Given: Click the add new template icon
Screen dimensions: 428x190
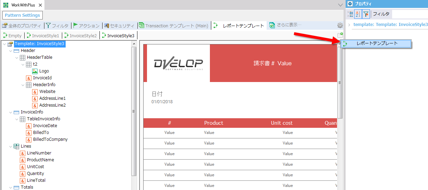Looking at the screenshot, I should [x=340, y=35].
